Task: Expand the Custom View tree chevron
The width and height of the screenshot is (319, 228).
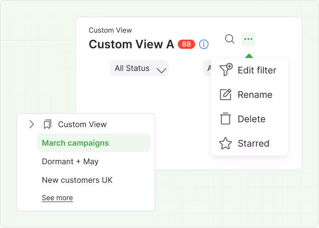Action: pyautogui.click(x=32, y=124)
